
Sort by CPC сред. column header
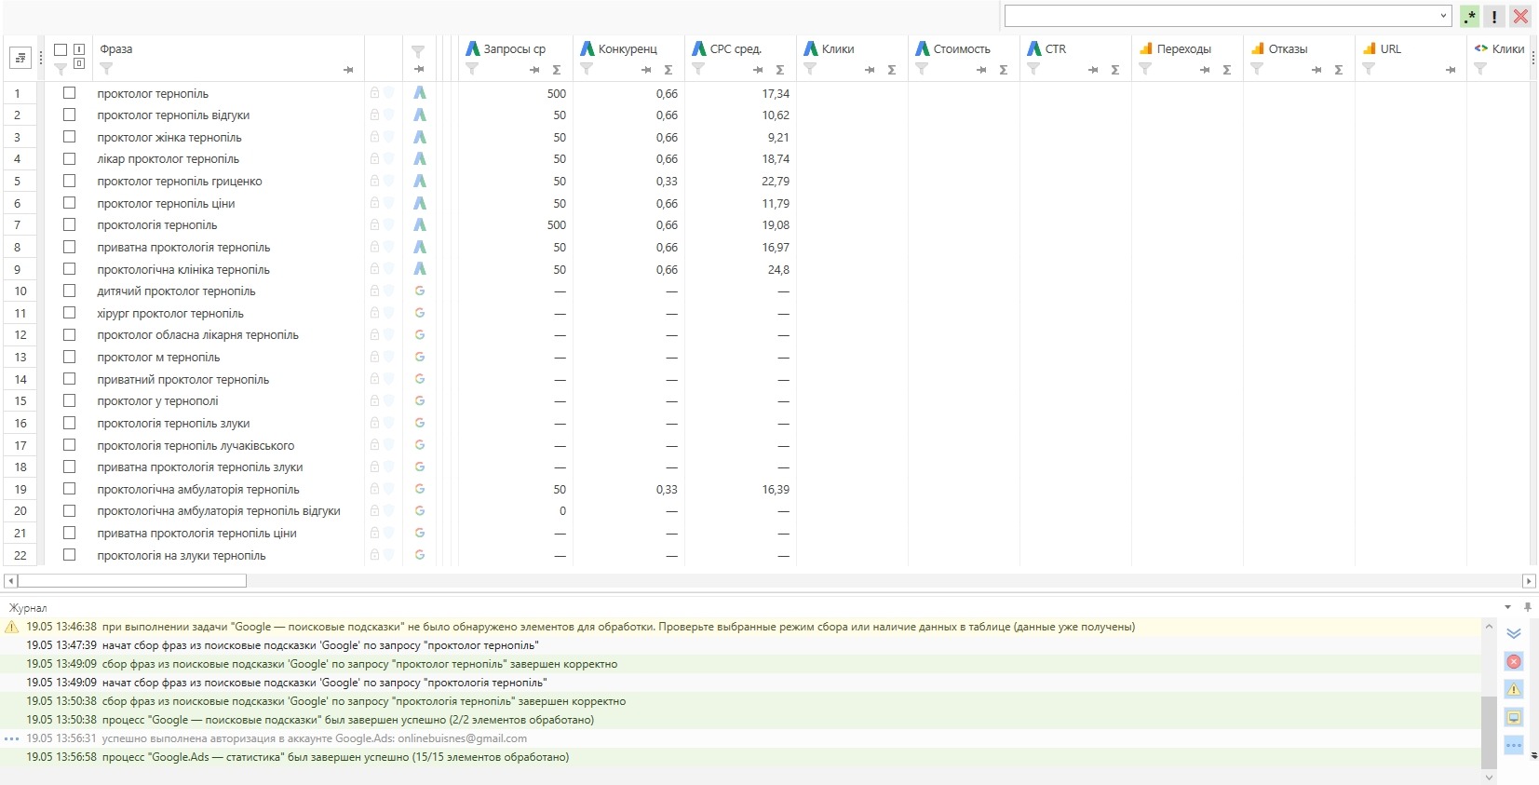coord(736,49)
